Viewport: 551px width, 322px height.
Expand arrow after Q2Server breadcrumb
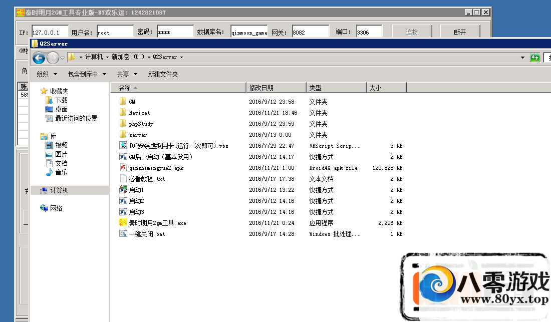[x=182, y=57]
